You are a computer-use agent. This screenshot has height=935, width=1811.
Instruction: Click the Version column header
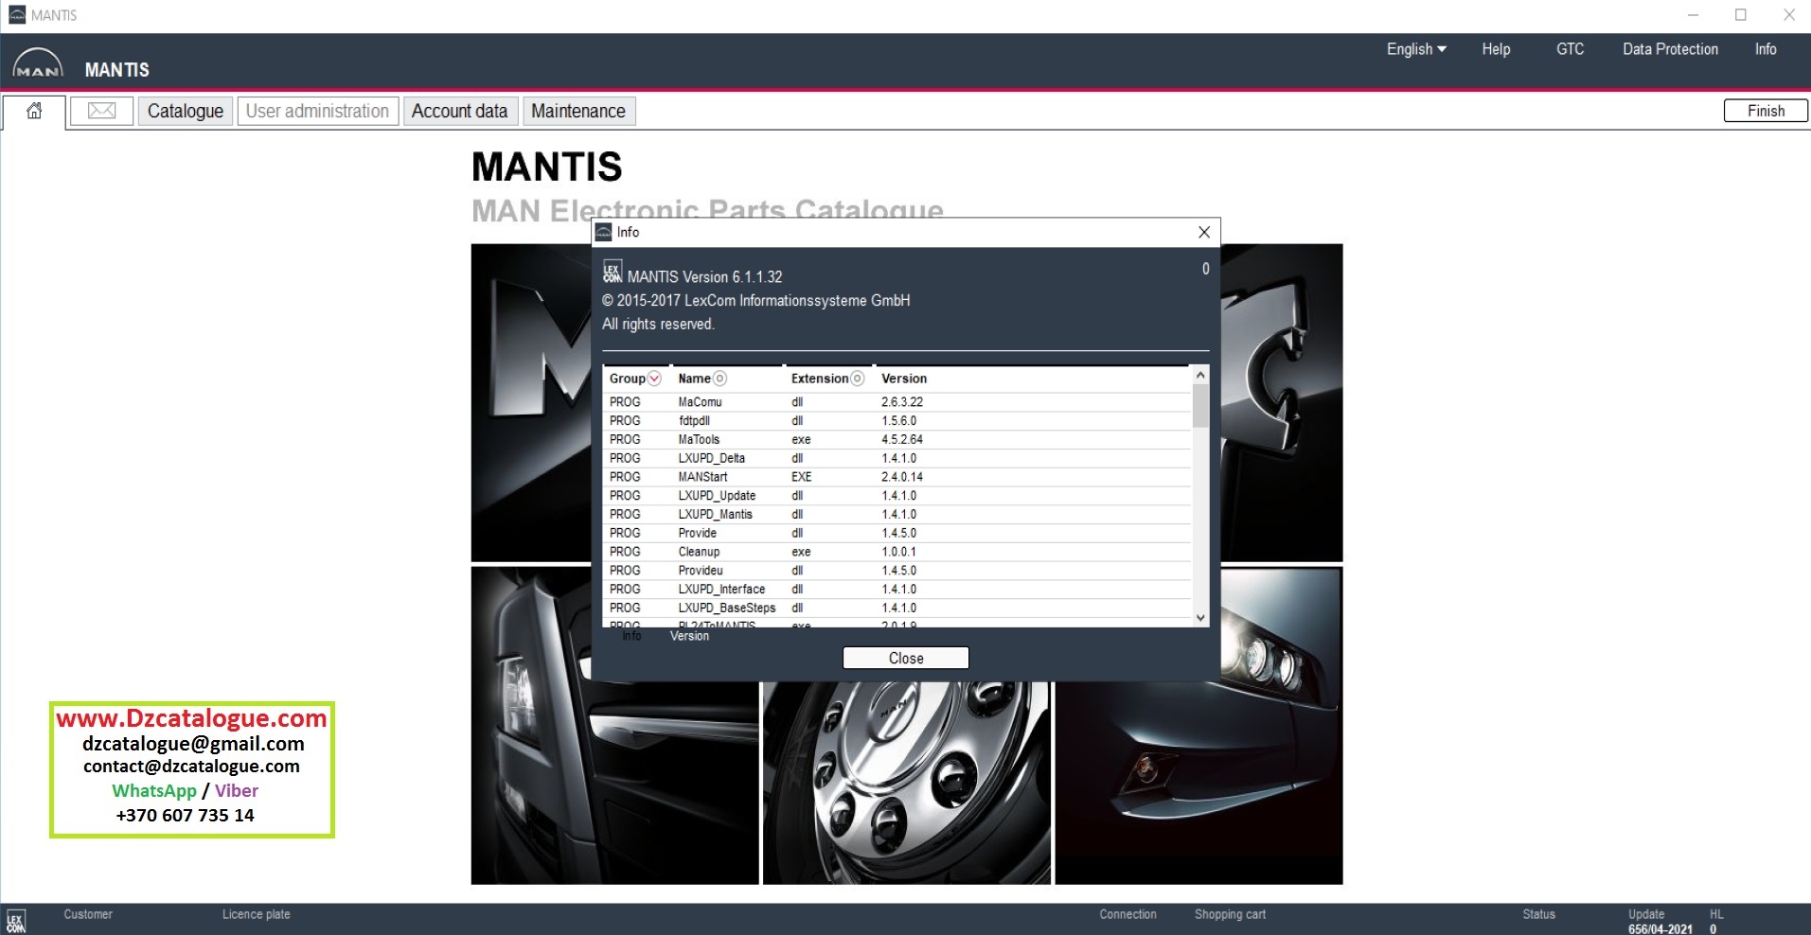(904, 379)
